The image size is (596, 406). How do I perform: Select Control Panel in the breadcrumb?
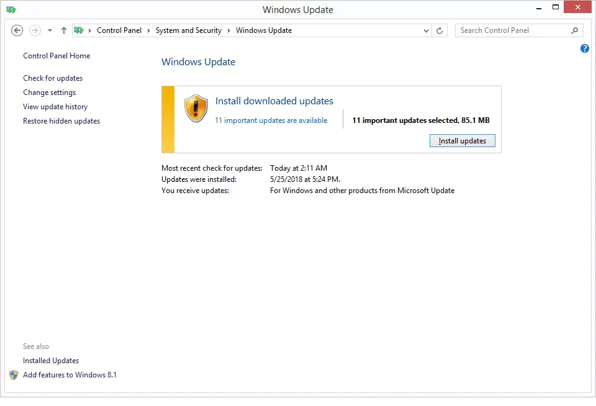(x=119, y=30)
